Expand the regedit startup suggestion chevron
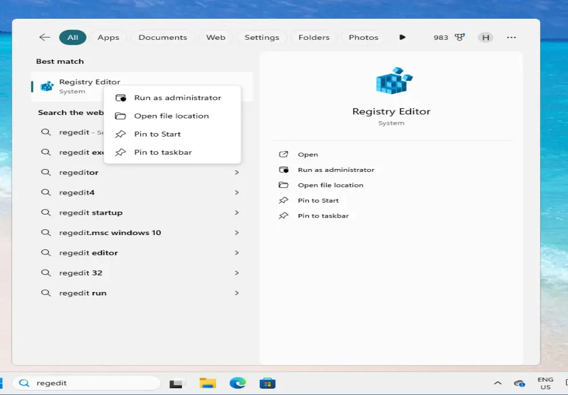 (237, 212)
